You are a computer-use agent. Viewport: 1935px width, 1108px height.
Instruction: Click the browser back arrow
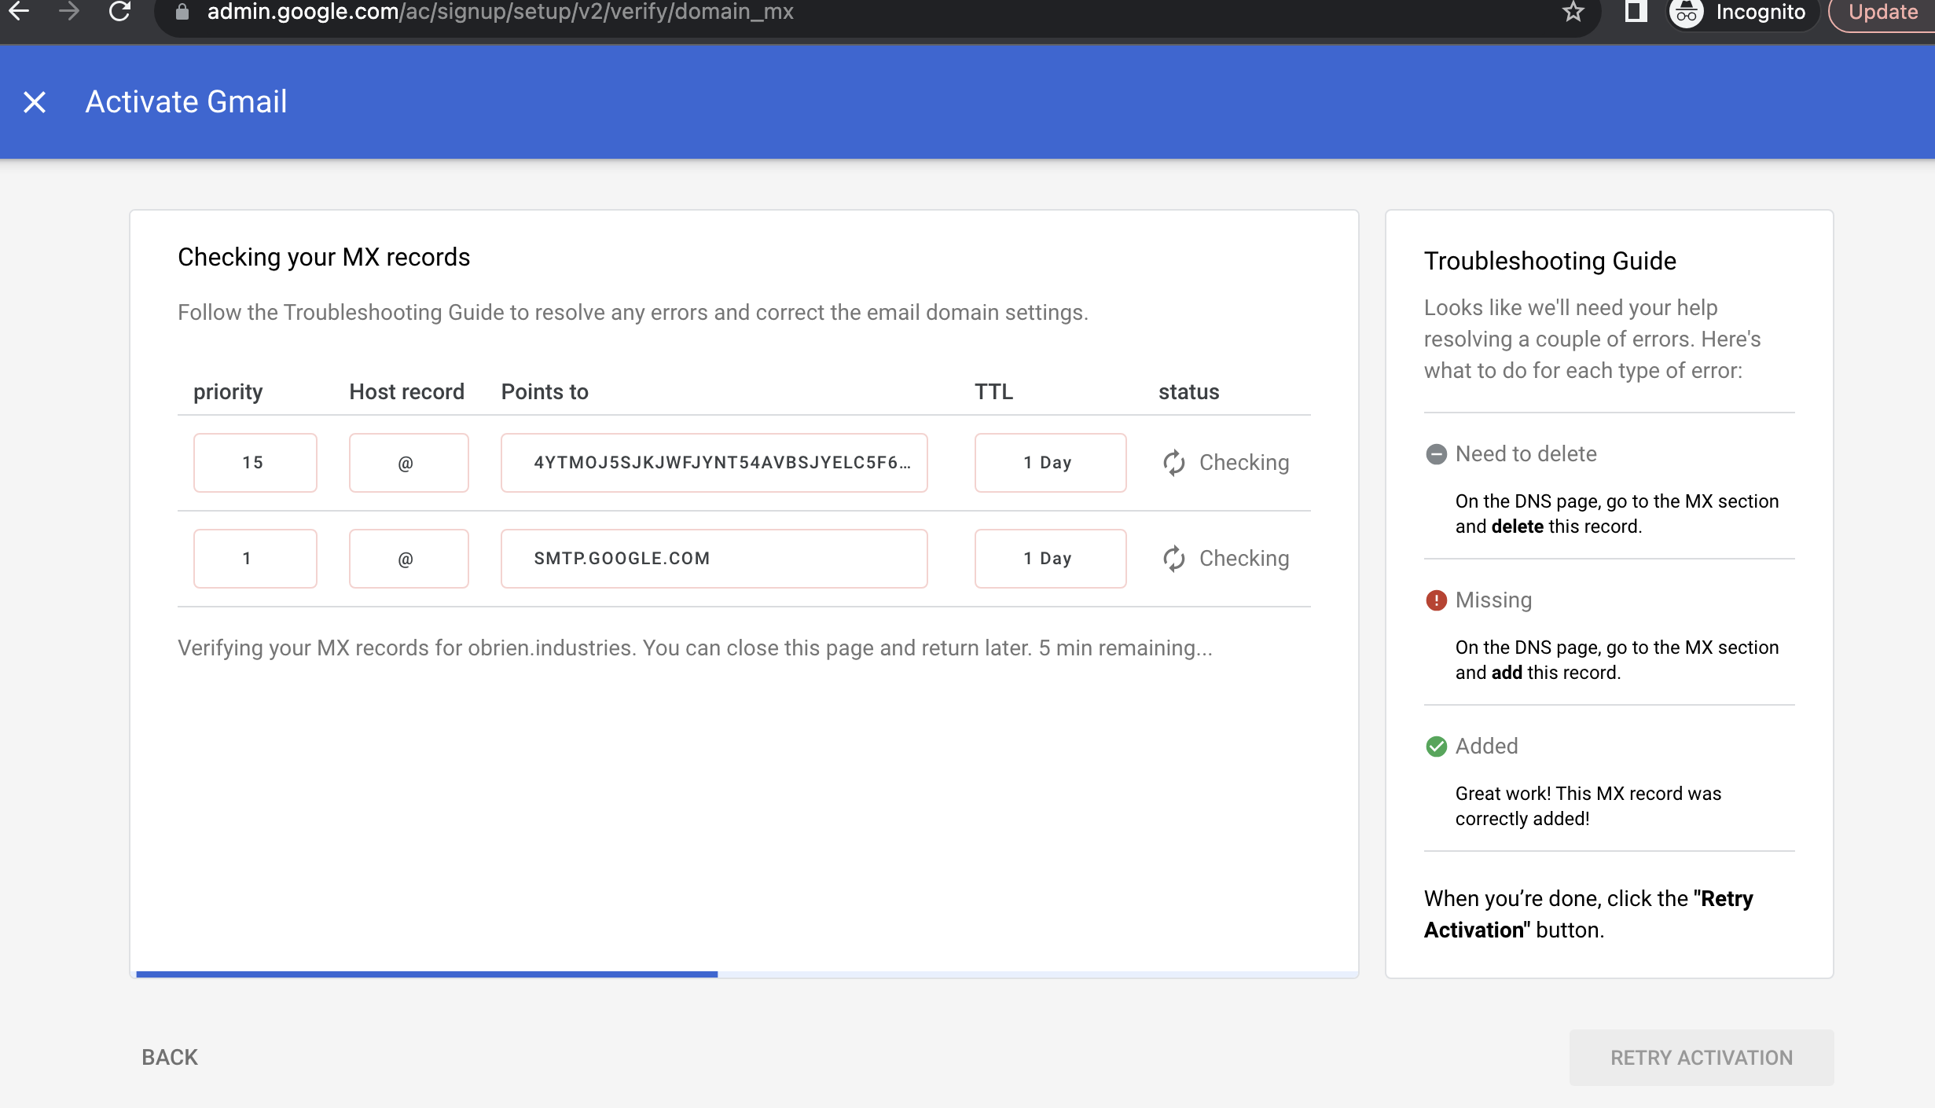click(21, 12)
